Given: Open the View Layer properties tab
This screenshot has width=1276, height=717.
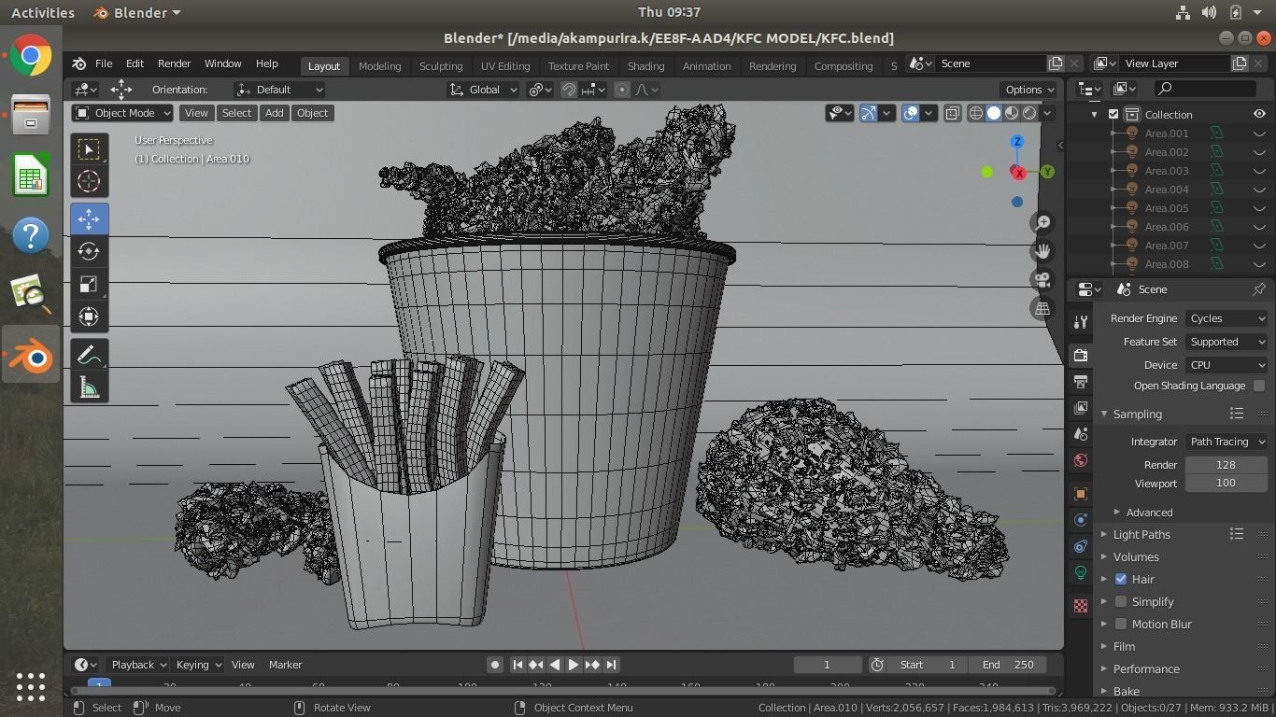Looking at the screenshot, I should (x=1081, y=408).
